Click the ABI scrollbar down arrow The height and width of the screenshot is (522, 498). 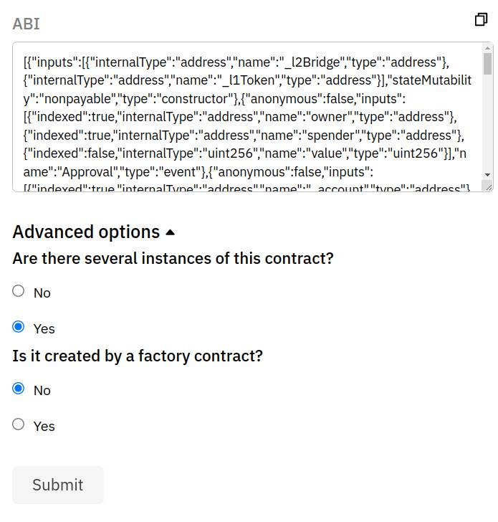pos(487,174)
